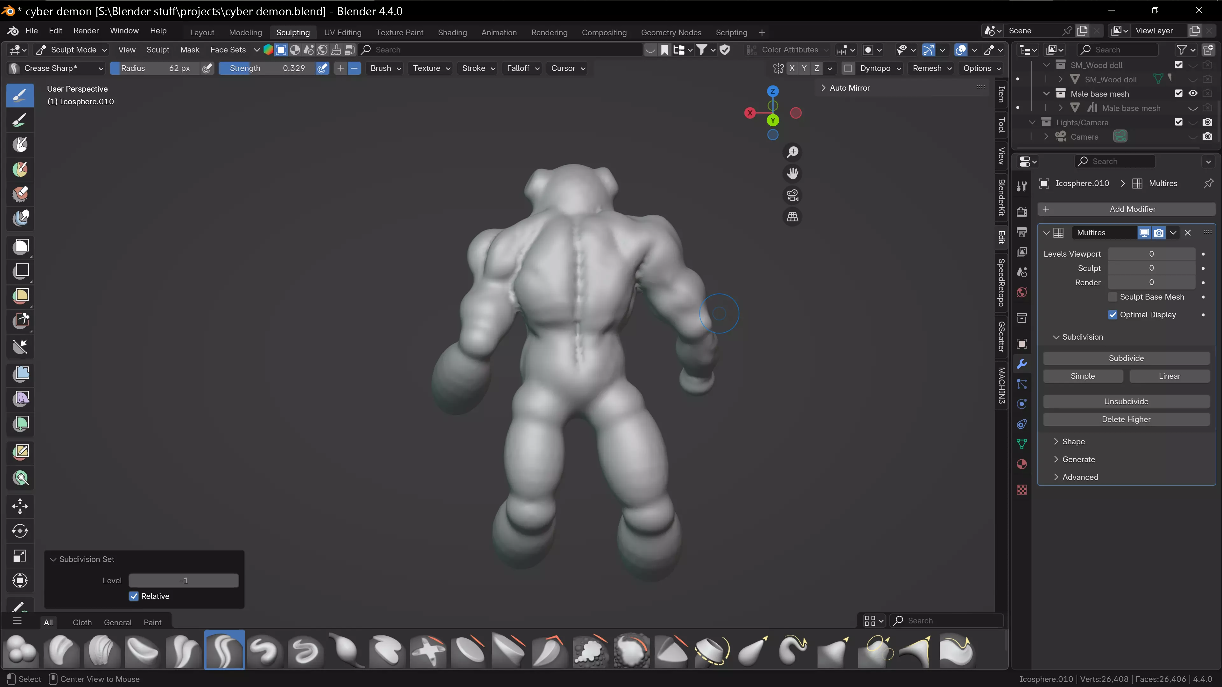1222x687 pixels.
Task: Select the Mask by Color tool
Action: (20, 477)
